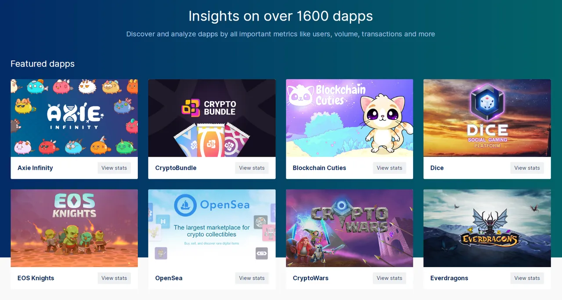Screen dimensions: 562x300
Task: Open the OpenSea marketplace banner image
Action: (x=212, y=228)
